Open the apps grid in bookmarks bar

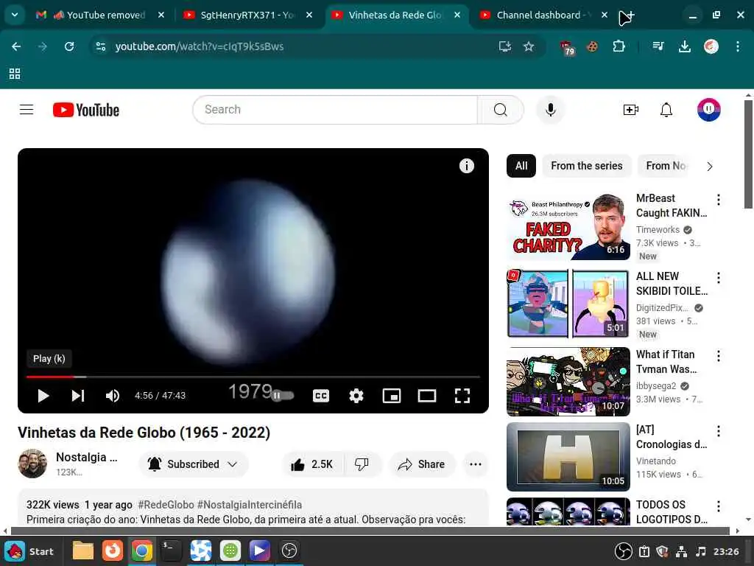15,74
